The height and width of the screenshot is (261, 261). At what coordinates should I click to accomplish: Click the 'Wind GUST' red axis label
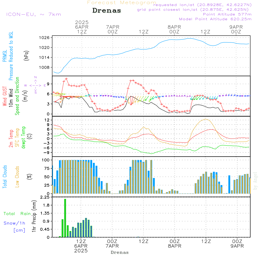5,96
